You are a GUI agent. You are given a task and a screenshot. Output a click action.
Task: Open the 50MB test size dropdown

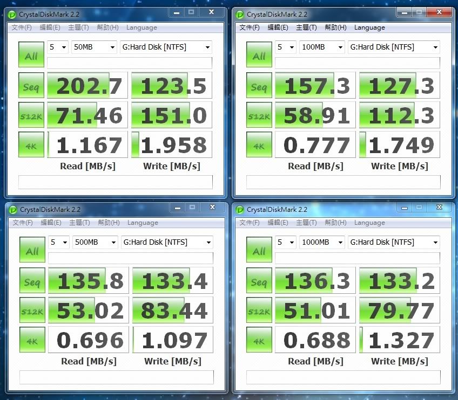[94, 47]
